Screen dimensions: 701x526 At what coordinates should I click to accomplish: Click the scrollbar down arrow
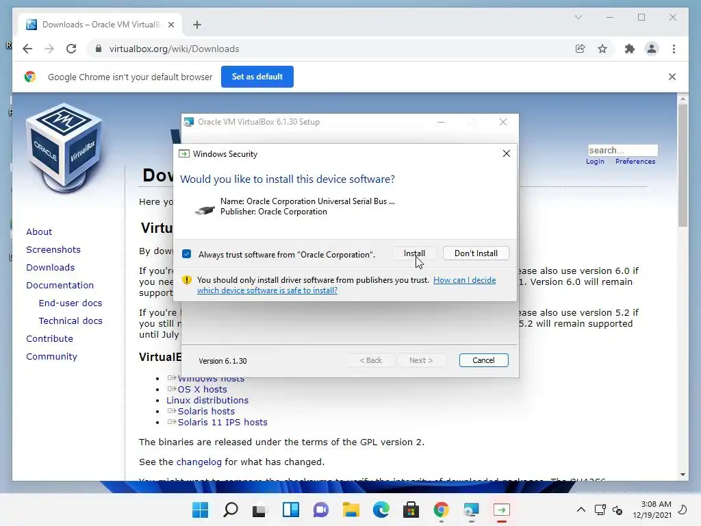[x=683, y=475]
